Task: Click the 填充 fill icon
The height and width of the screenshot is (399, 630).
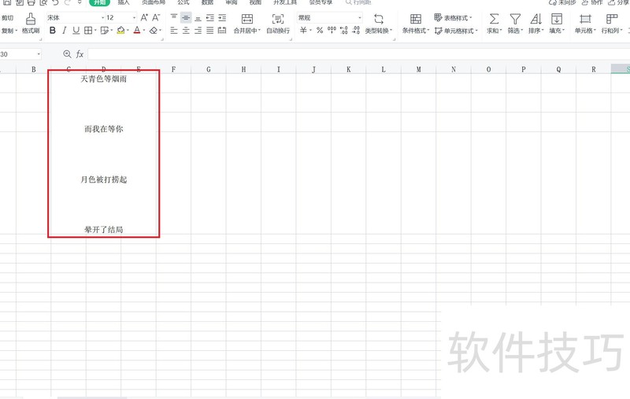Action: [557, 19]
